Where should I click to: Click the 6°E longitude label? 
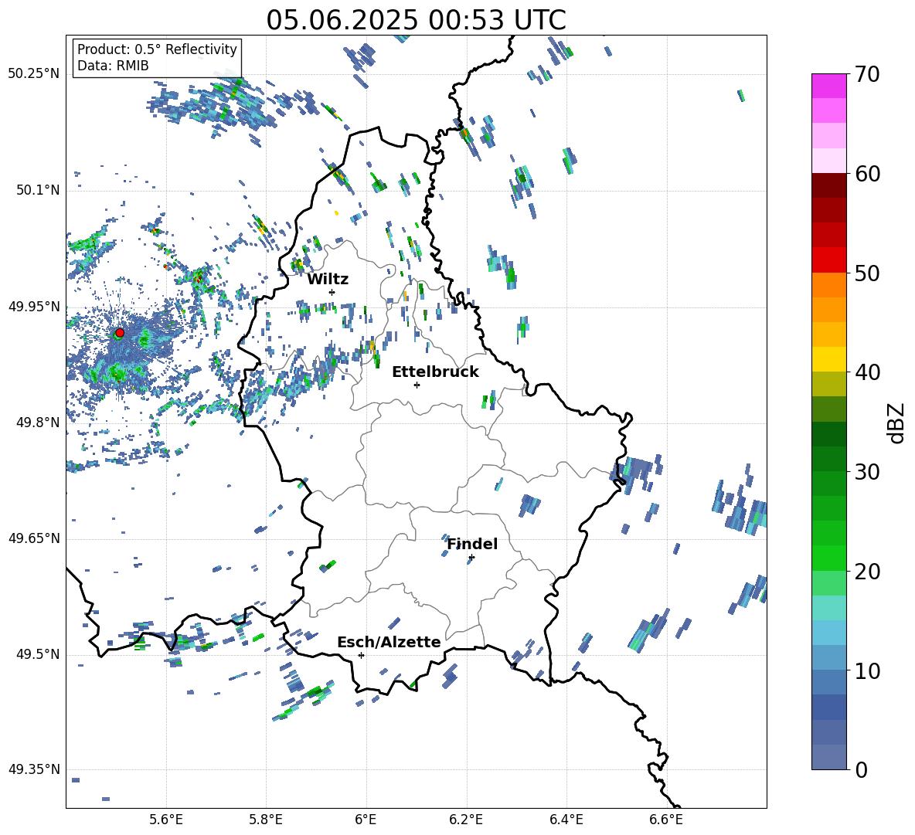click(x=366, y=820)
